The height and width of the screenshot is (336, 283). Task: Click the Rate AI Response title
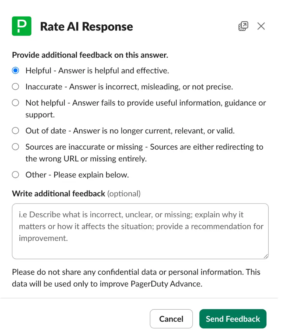click(x=87, y=27)
